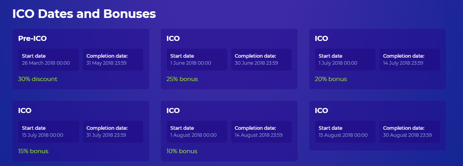Click the Pre-ICO card title
Viewport: 463px width, 166px height.
(32, 39)
